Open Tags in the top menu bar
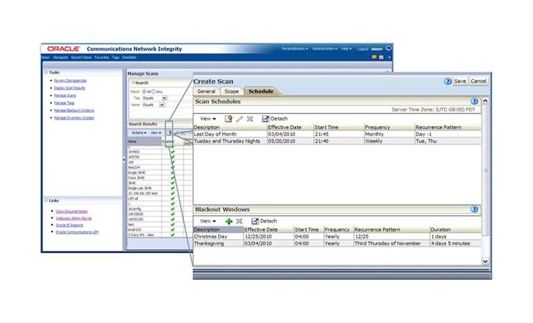 [116, 58]
